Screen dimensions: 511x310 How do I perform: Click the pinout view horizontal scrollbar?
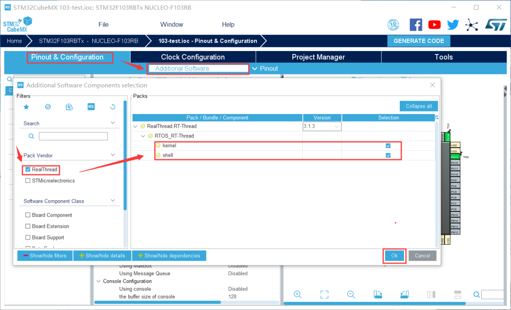pyautogui.click(x=374, y=303)
